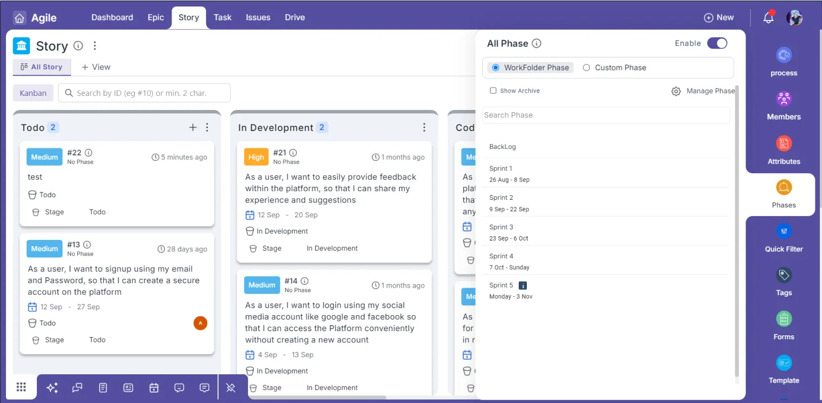Open the Medium priority dropdown on #13
Screen dimensions: 822x403
[44, 249]
